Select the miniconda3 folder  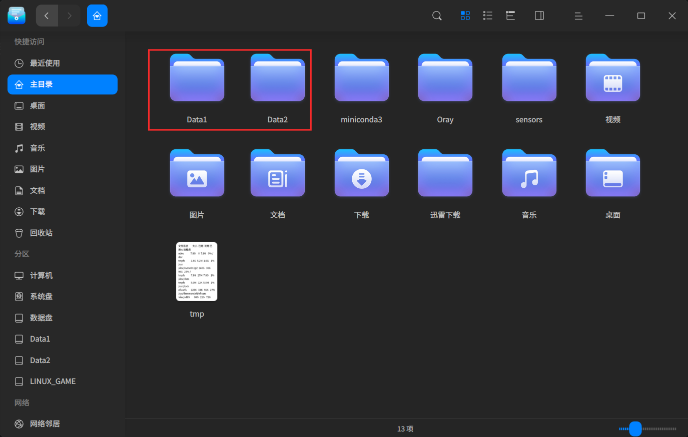362,77
